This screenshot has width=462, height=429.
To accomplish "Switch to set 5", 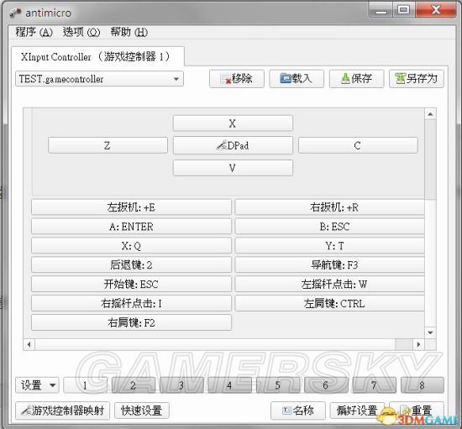I will [278, 385].
